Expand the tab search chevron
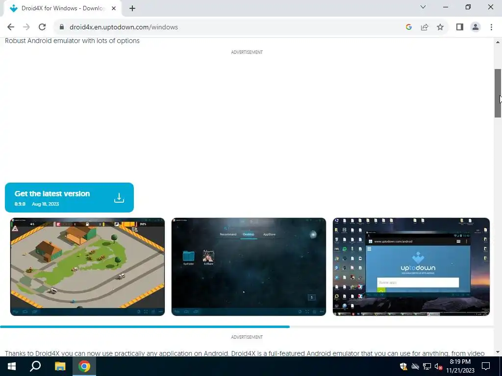 coord(423,7)
